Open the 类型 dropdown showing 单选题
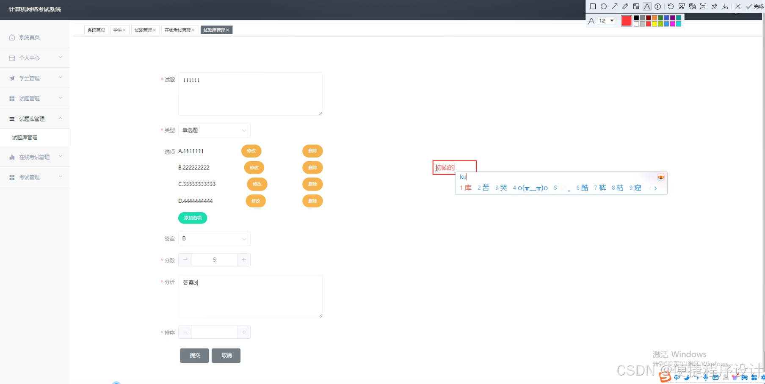The height and width of the screenshot is (384, 765). [x=214, y=130]
